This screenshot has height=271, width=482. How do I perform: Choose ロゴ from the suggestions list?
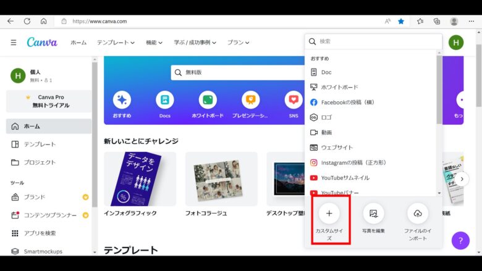[x=370, y=117]
